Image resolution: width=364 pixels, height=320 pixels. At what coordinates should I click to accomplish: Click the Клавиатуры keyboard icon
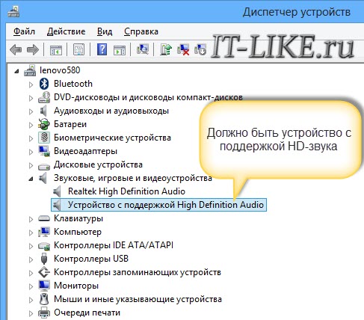(x=44, y=218)
